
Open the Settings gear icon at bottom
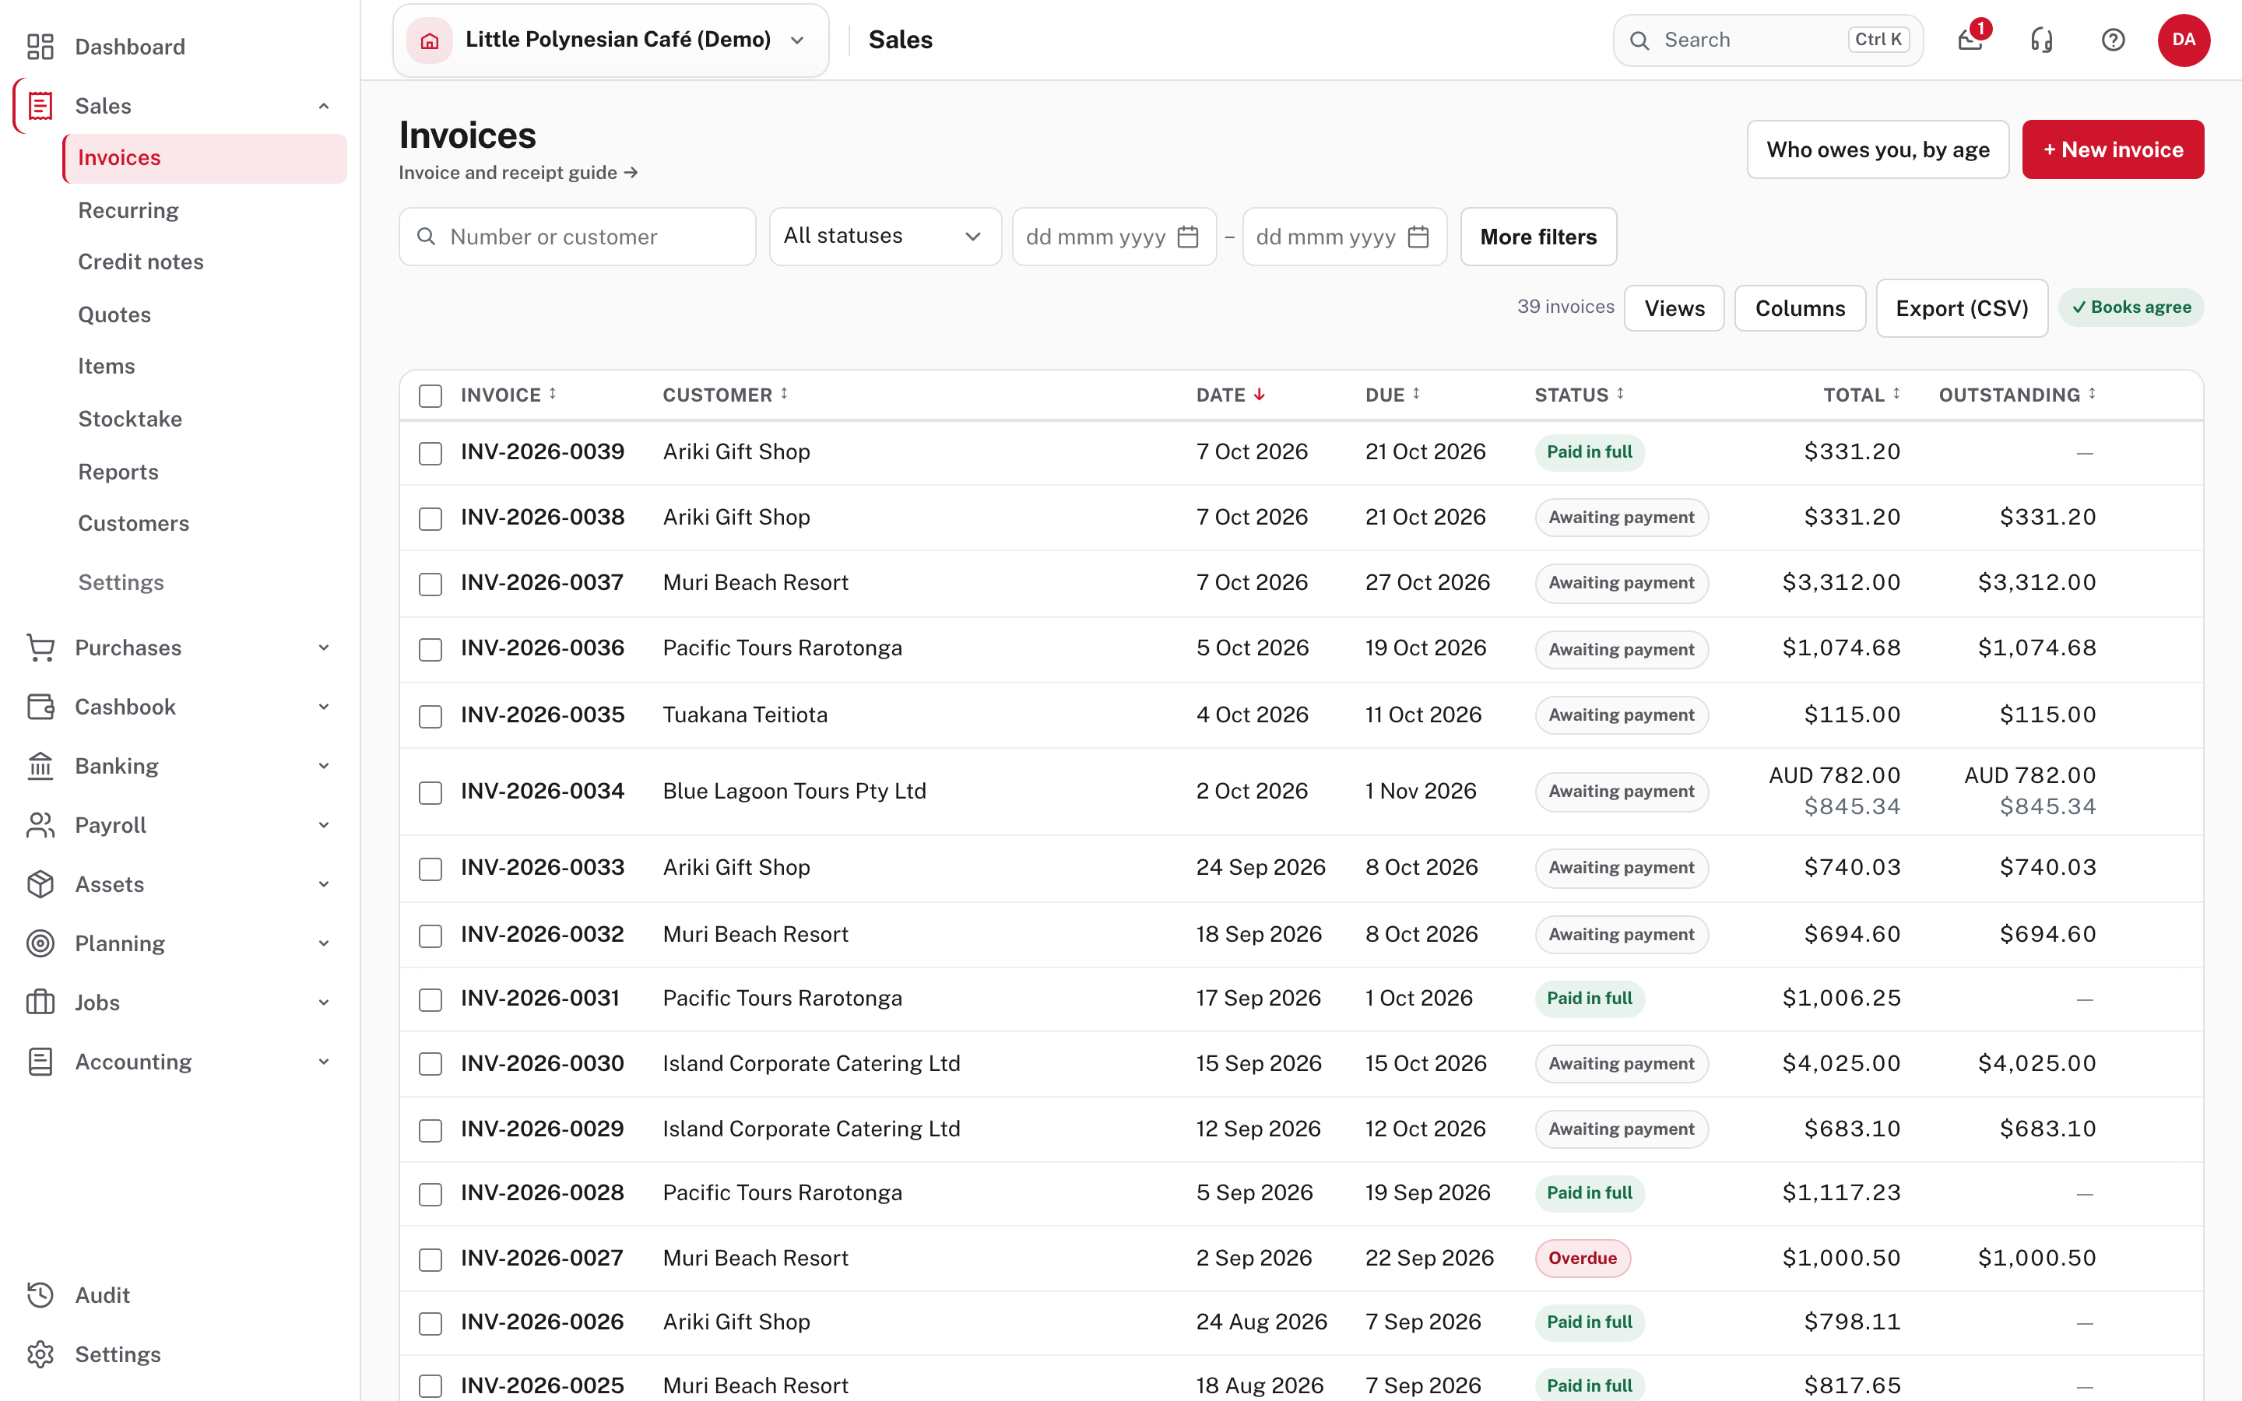pos(40,1354)
